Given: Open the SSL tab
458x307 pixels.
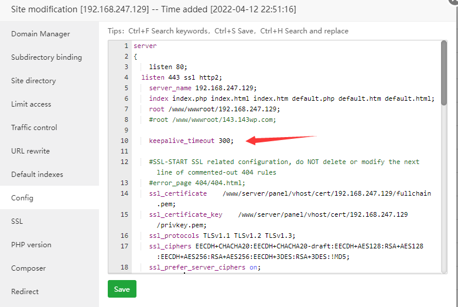Looking at the screenshot, I should (16, 221).
